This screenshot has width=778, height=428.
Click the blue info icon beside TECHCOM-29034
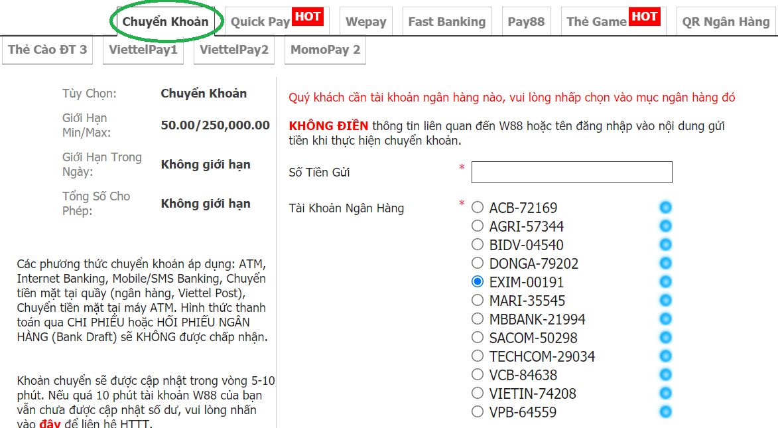[665, 356]
